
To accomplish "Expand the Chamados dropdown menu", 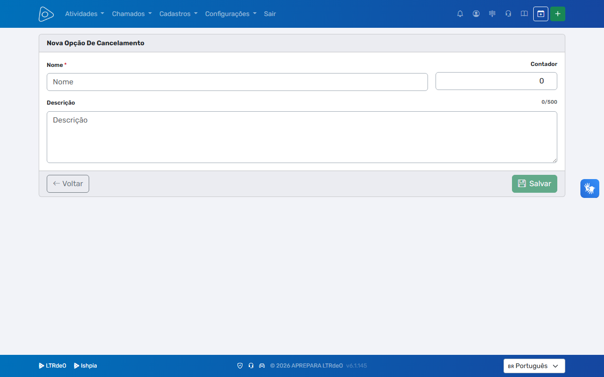I will 132,14.
